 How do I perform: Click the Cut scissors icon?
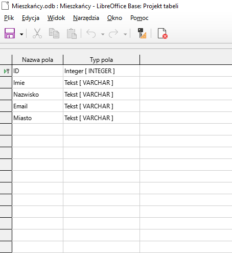tap(37, 33)
